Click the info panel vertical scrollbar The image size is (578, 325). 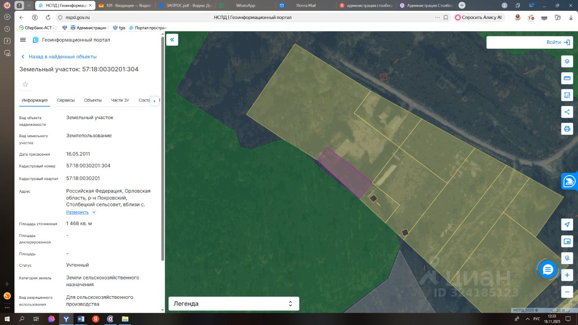[x=163, y=149]
